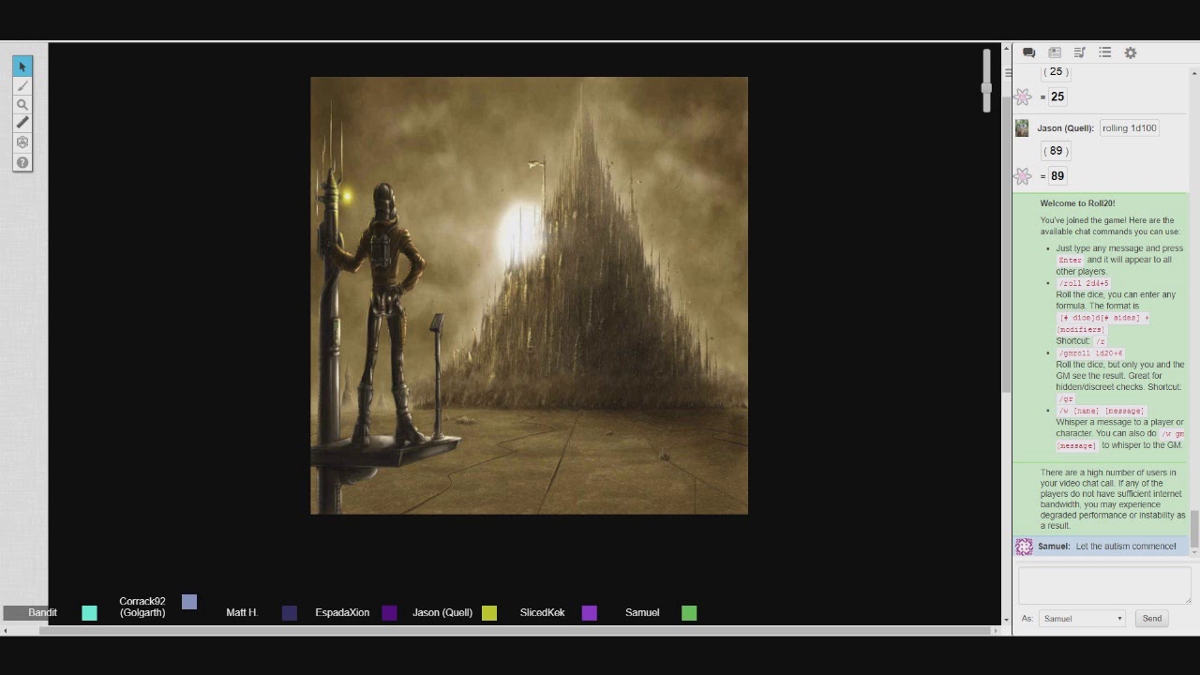Click Samuel's chat avatar icon
This screenshot has height=675, width=1200.
[x=1024, y=547]
